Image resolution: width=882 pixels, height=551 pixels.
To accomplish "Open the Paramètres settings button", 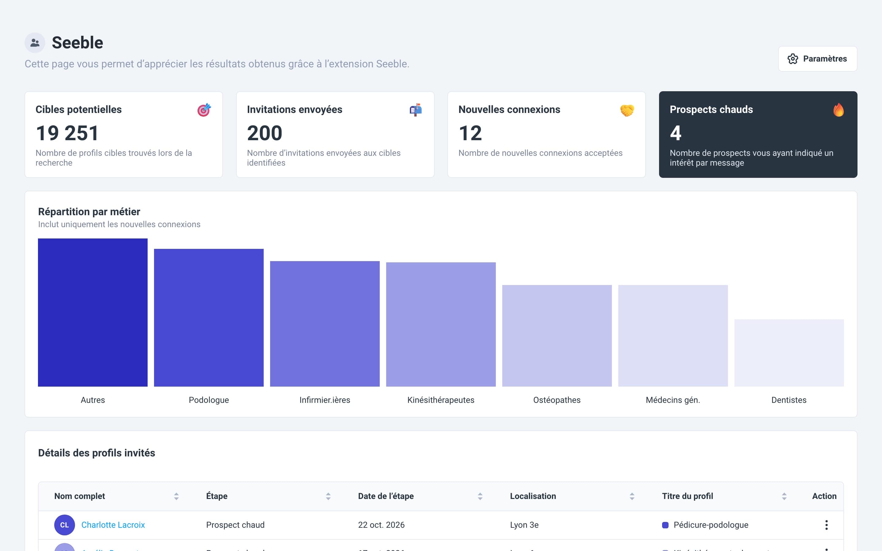I will tap(817, 59).
